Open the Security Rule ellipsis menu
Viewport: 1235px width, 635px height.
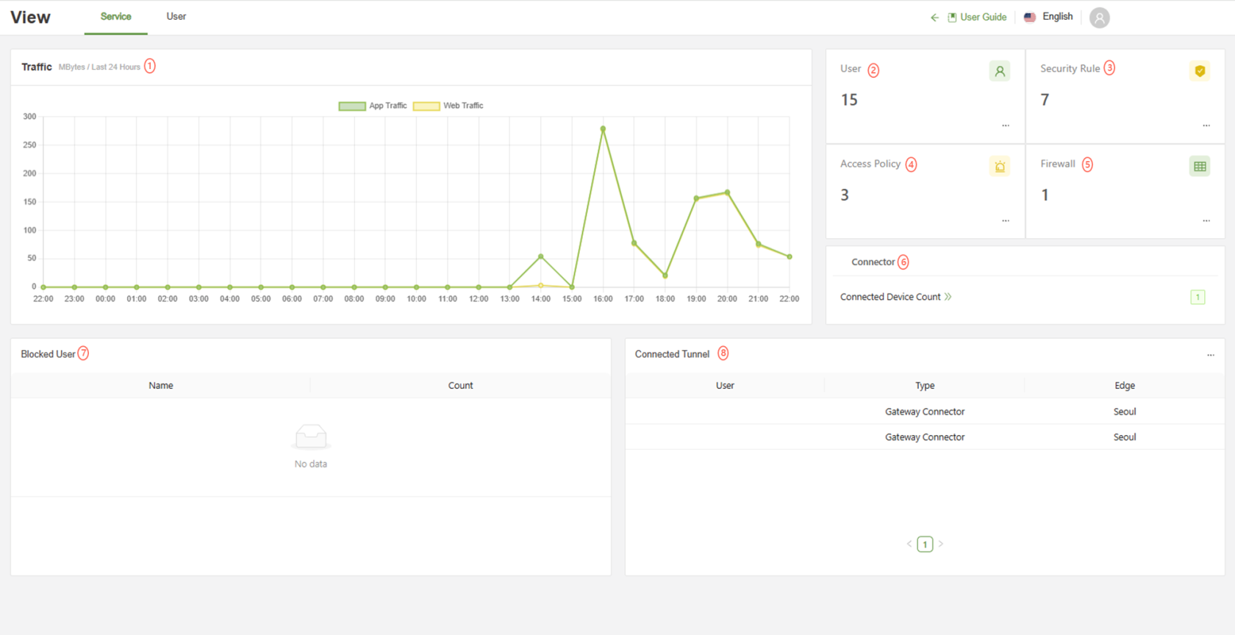[1206, 126]
